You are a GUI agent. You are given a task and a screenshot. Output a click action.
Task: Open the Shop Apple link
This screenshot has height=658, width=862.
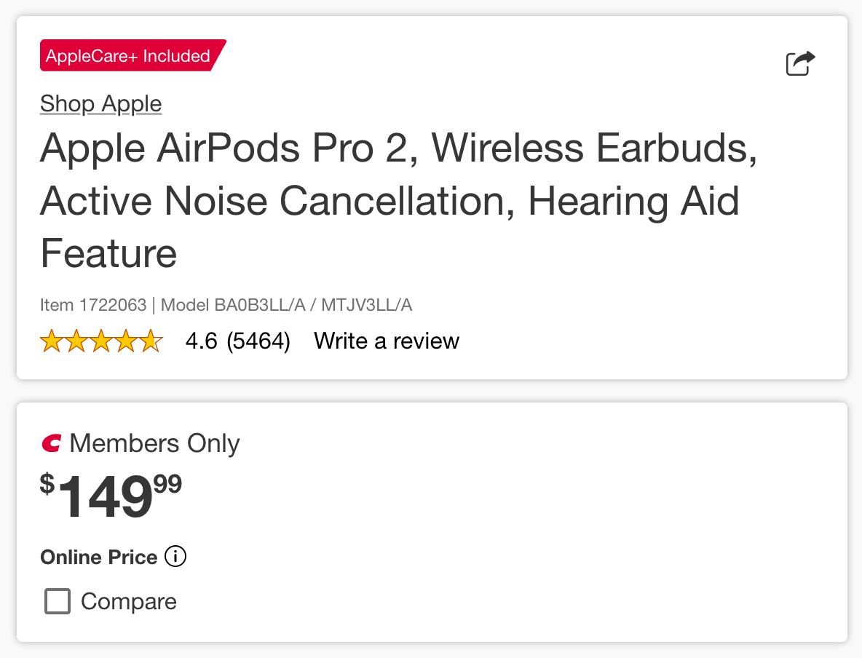tap(100, 103)
